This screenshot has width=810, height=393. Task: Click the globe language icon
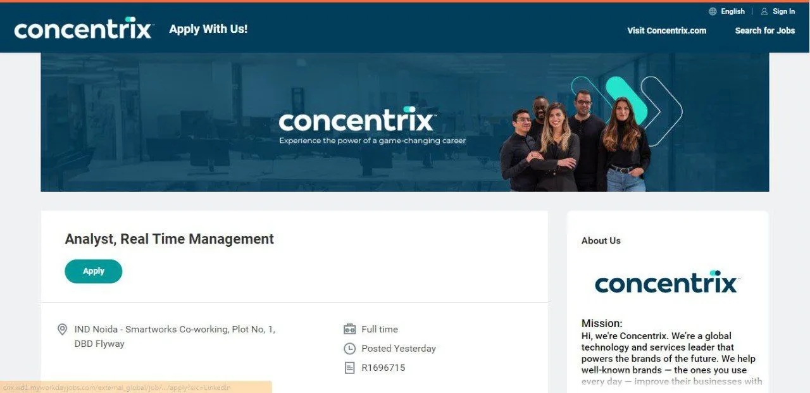(x=713, y=11)
